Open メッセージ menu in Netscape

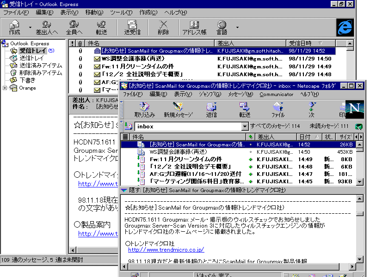tap(240, 95)
